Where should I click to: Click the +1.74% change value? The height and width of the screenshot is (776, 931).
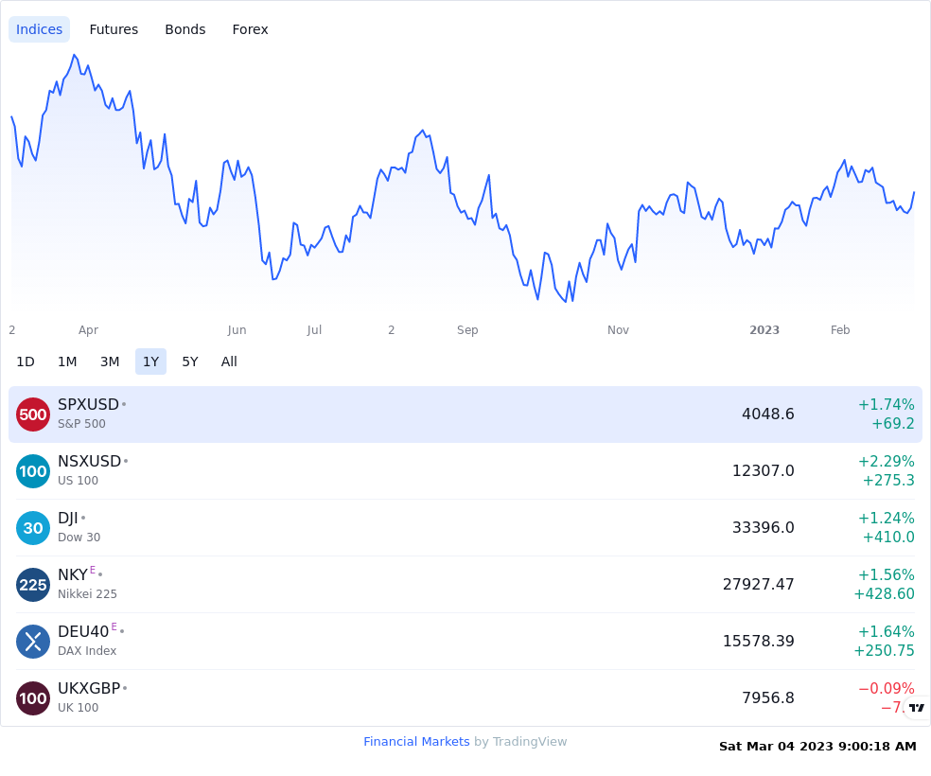pyautogui.click(x=886, y=405)
